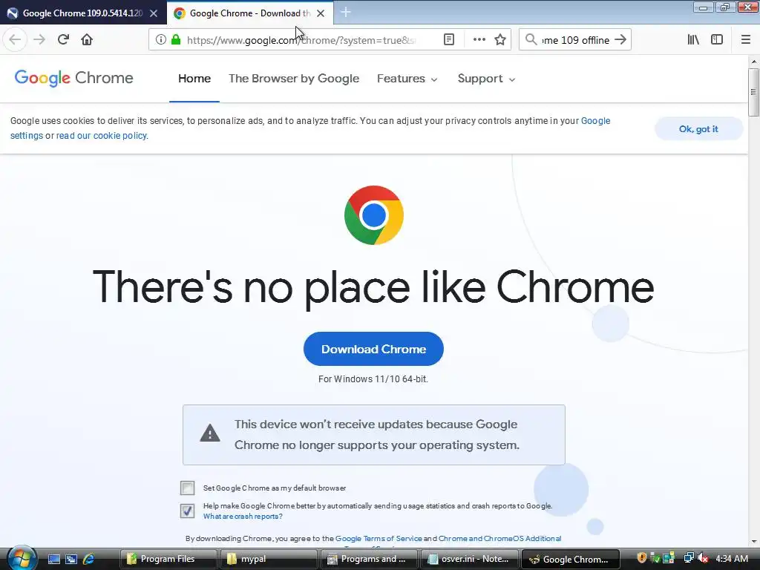760x570 pixels.
Task: Expand the Support dropdown menu
Action: click(x=486, y=79)
